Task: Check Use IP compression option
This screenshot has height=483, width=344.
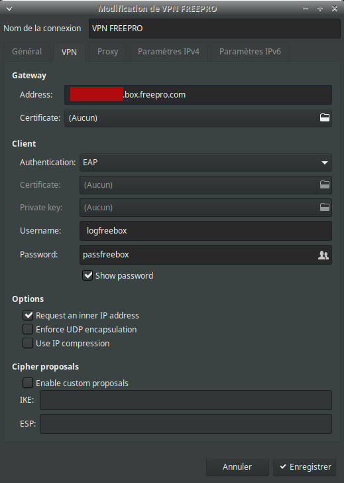Action: click(x=28, y=343)
